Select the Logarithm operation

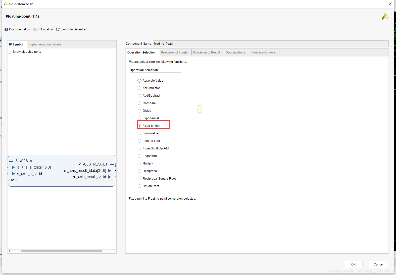click(139, 156)
